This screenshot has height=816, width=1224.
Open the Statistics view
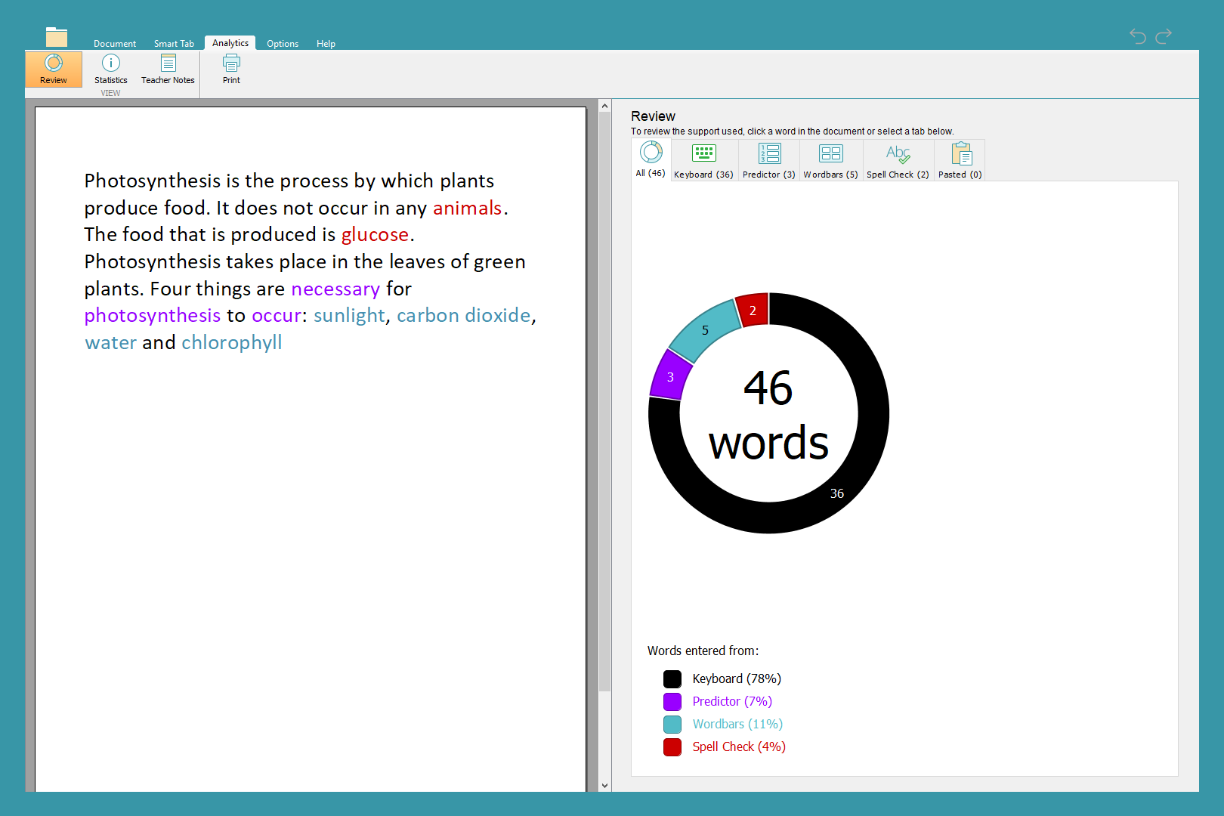coord(110,70)
